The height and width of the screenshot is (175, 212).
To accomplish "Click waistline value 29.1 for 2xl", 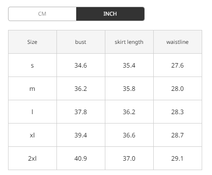I will pos(177,158).
